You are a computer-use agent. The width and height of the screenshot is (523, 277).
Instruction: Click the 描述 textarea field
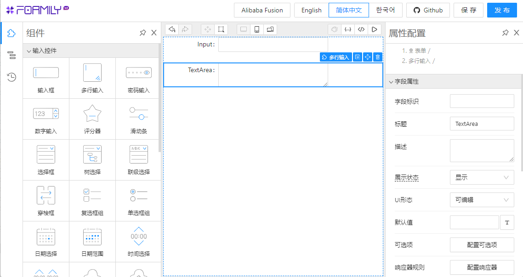pos(482,151)
